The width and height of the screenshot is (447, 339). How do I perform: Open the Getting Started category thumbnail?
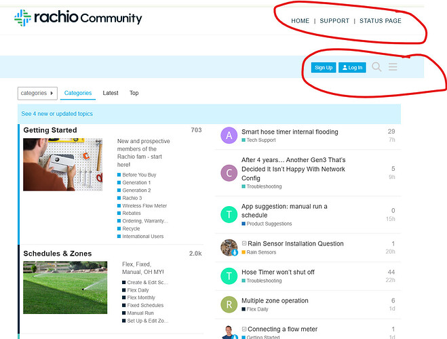tap(62, 164)
